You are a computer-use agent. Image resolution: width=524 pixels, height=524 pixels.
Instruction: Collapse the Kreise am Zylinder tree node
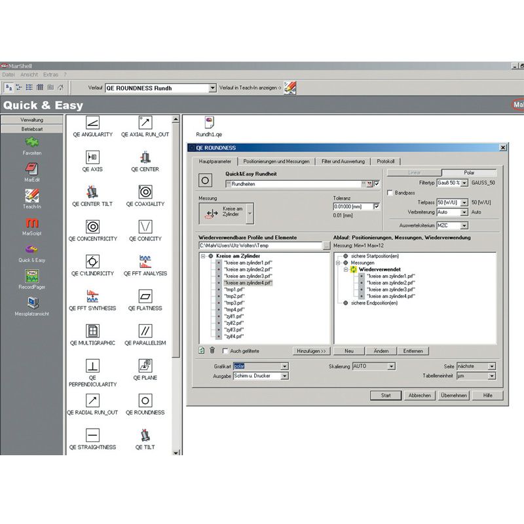(203, 256)
